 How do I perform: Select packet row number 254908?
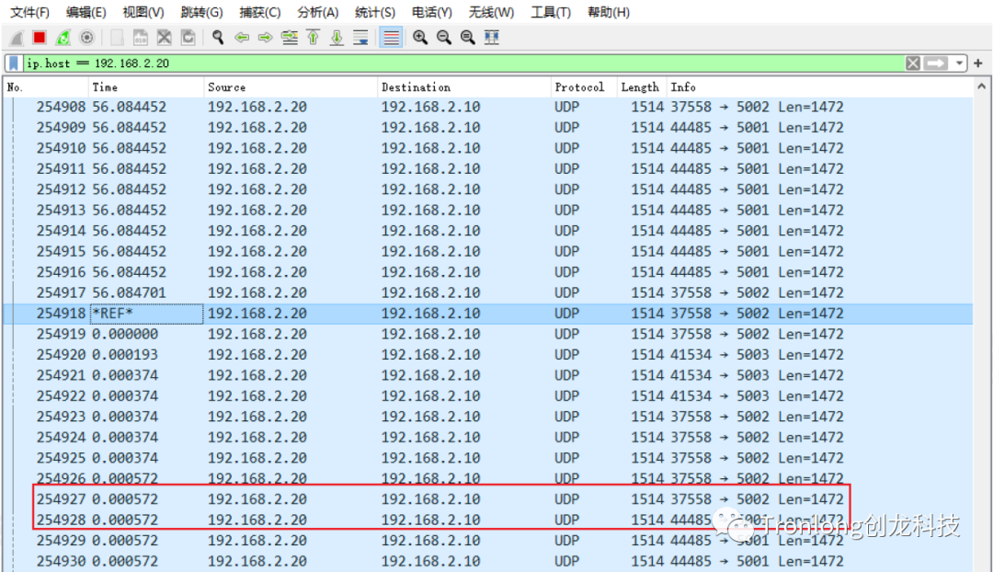click(488, 107)
